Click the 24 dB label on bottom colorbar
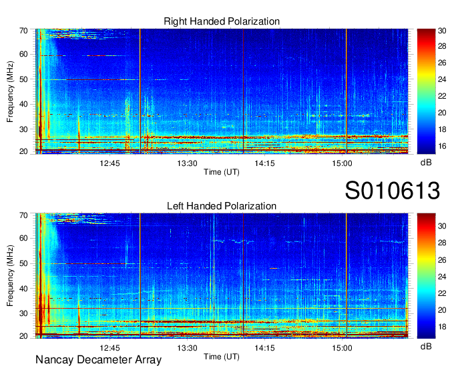454x368 pixels. click(442, 277)
